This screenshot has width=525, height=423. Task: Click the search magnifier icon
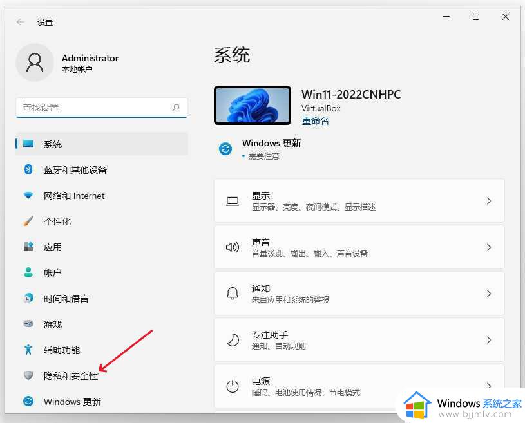point(176,108)
